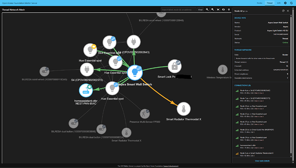The width and height of the screenshot is (296, 168).
Task: Select the Aqara Smart Wall Switch node
Action: click(x=135, y=72)
